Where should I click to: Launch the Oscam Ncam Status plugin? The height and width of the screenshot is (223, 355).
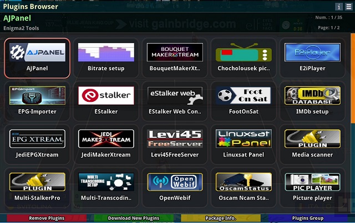coord(244,188)
